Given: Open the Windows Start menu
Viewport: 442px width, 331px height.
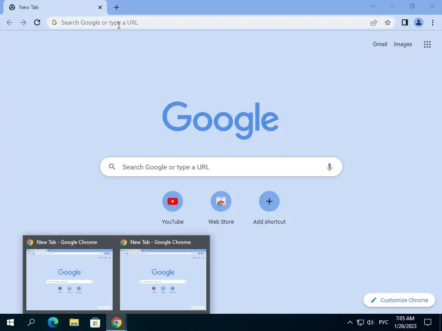Looking at the screenshot, I should click(10, 322).
